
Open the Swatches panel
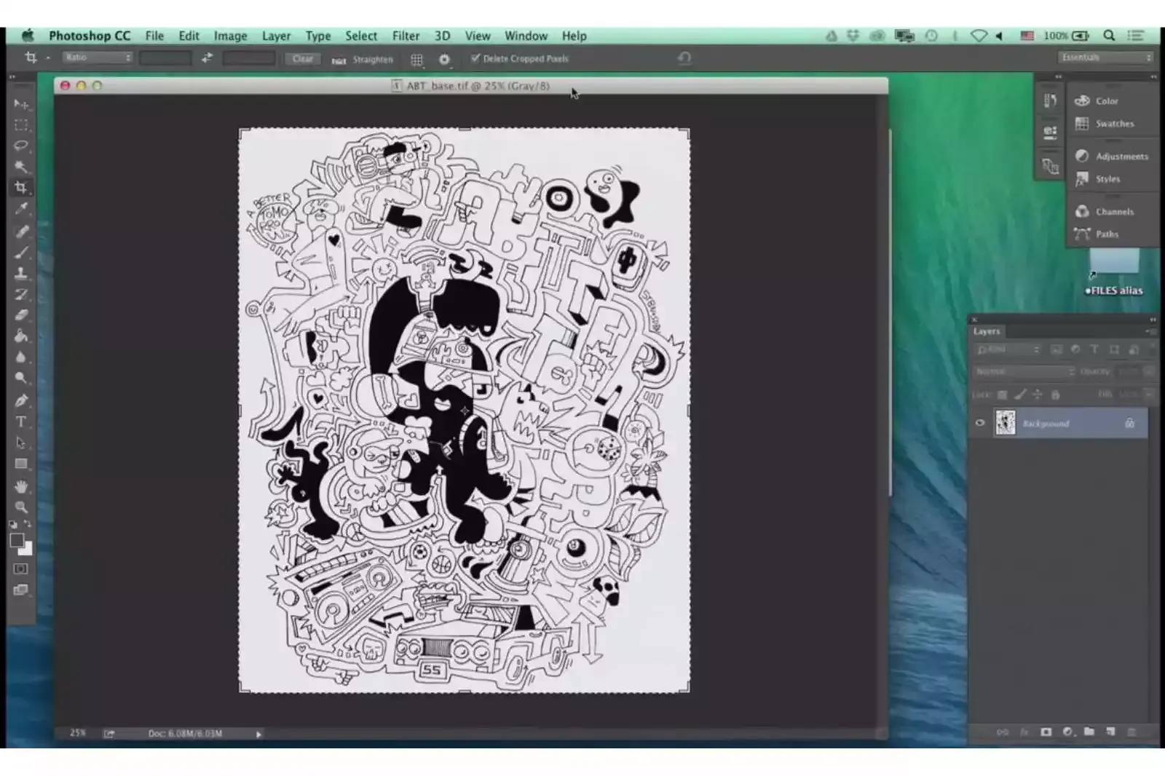tap(1114, 124)
